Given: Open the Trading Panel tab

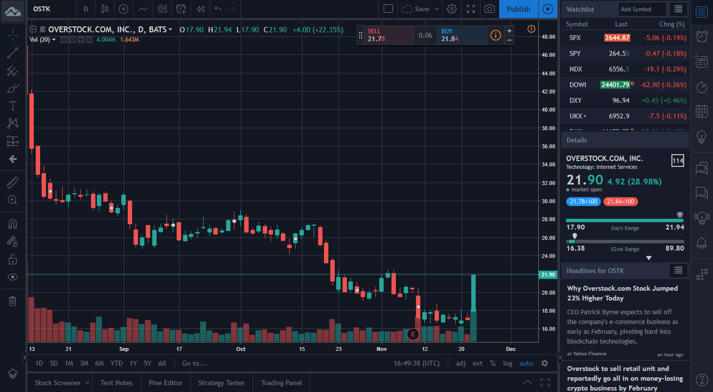Looking at the screenshot, I should click(x=281, y=383).
